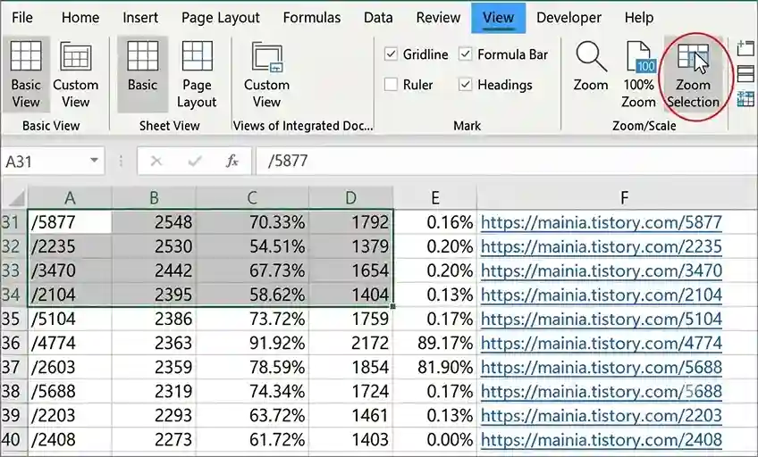Click the Select All corner triangle
This screenshot has height=457, width=758.
click(16, 198)
